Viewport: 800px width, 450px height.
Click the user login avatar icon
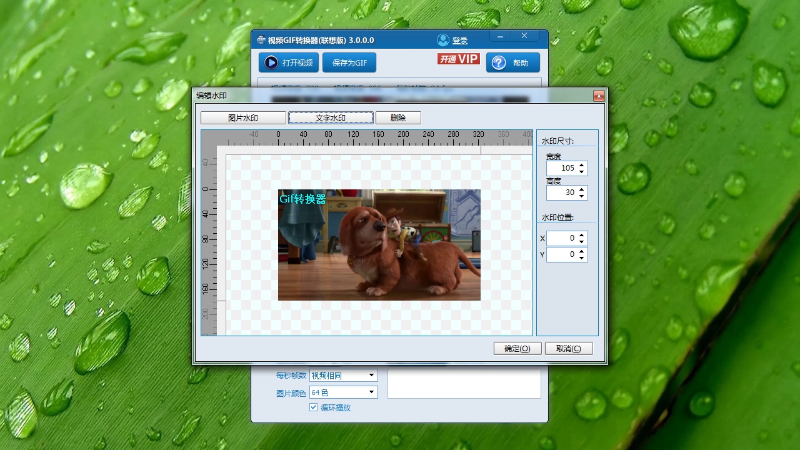(x=442, y=40)
